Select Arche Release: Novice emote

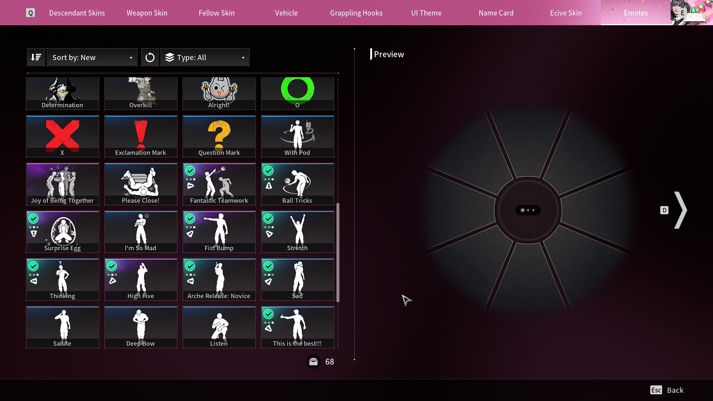point(219,280)
